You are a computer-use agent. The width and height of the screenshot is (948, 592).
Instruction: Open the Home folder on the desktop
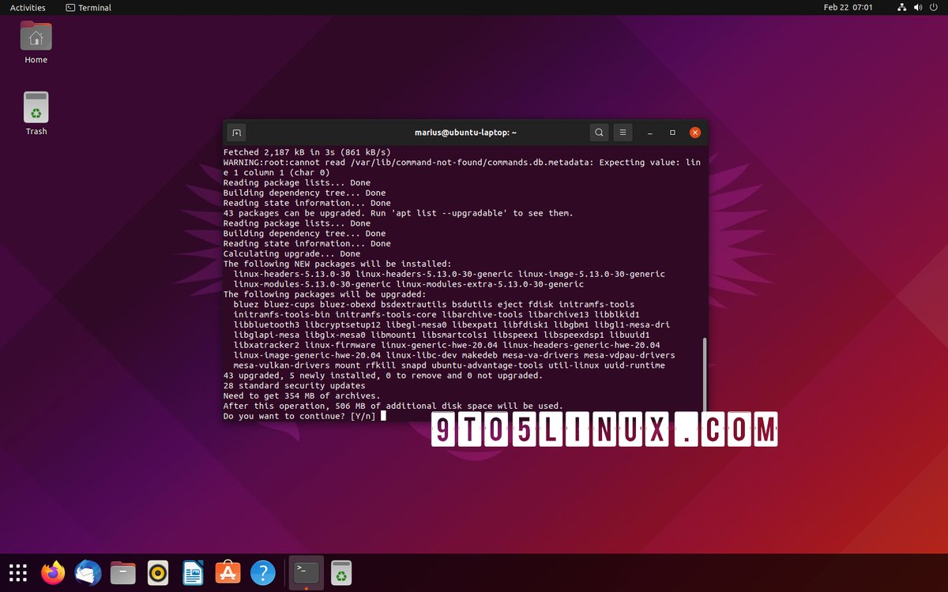click(36, 41)
